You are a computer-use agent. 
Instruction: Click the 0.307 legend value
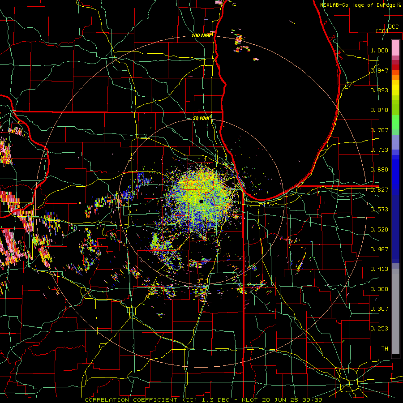click(379, 309)
